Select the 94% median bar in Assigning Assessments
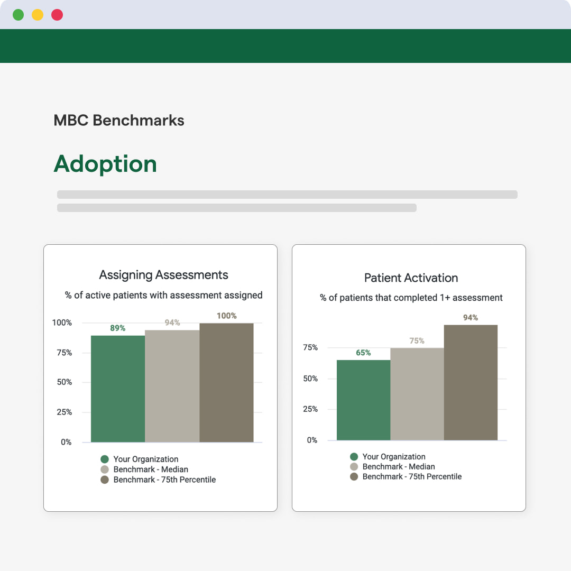 [172, 386]
